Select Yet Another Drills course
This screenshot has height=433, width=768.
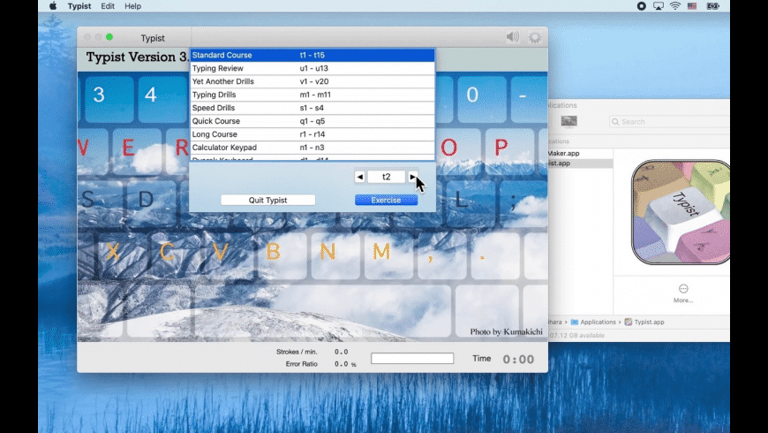[x=312, y=81]
